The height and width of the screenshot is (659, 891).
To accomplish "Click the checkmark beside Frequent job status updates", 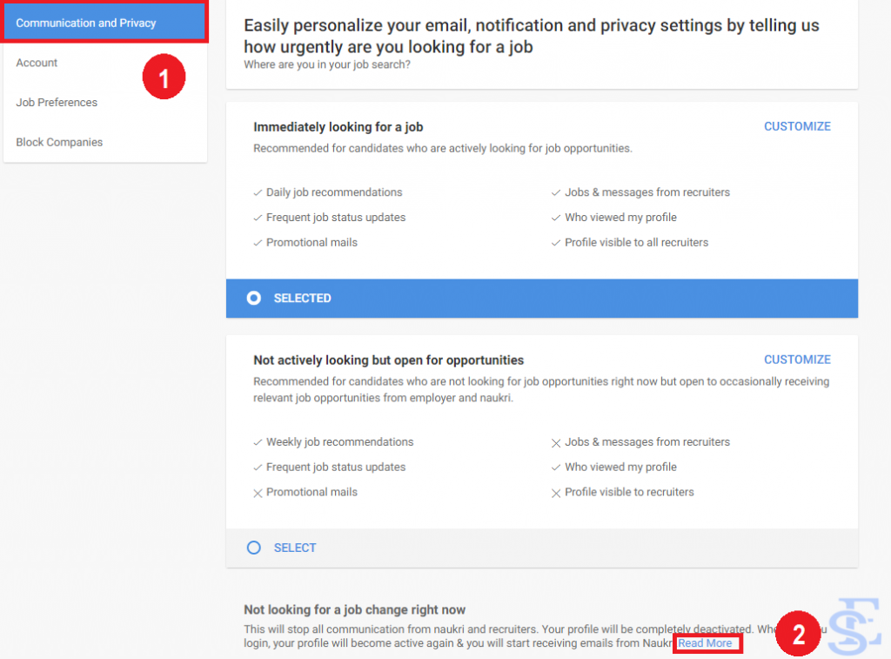I will click(258, 218).
